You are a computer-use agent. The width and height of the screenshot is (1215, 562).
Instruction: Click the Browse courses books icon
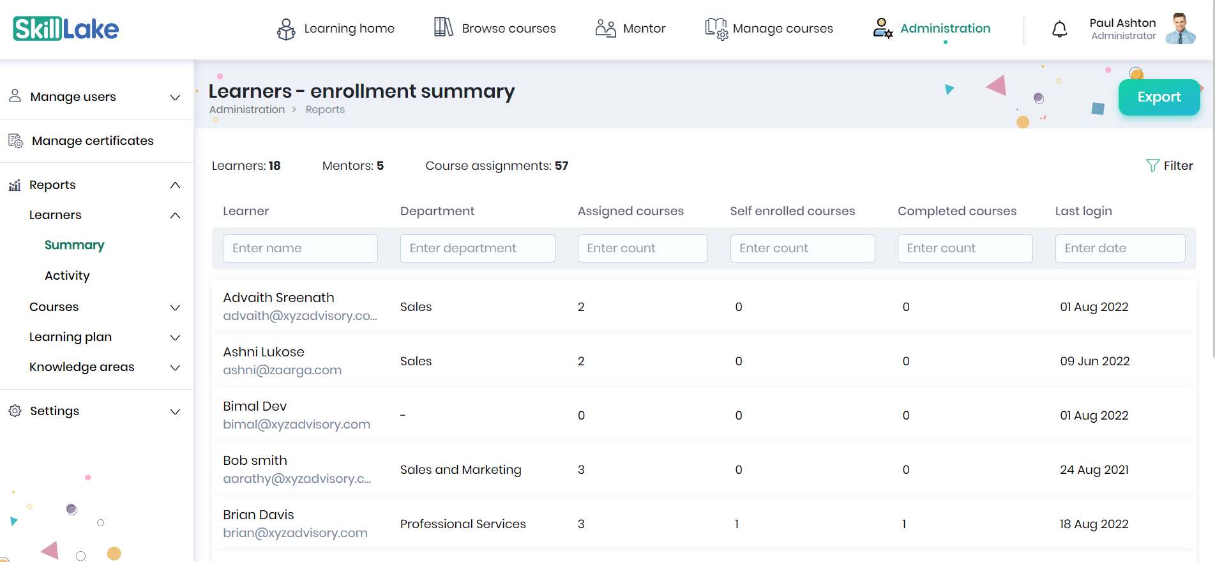(443, 27)
